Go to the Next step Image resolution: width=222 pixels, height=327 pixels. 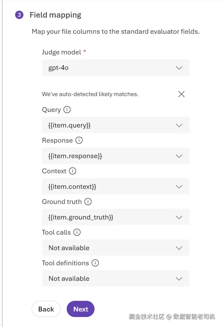(80, 309)
